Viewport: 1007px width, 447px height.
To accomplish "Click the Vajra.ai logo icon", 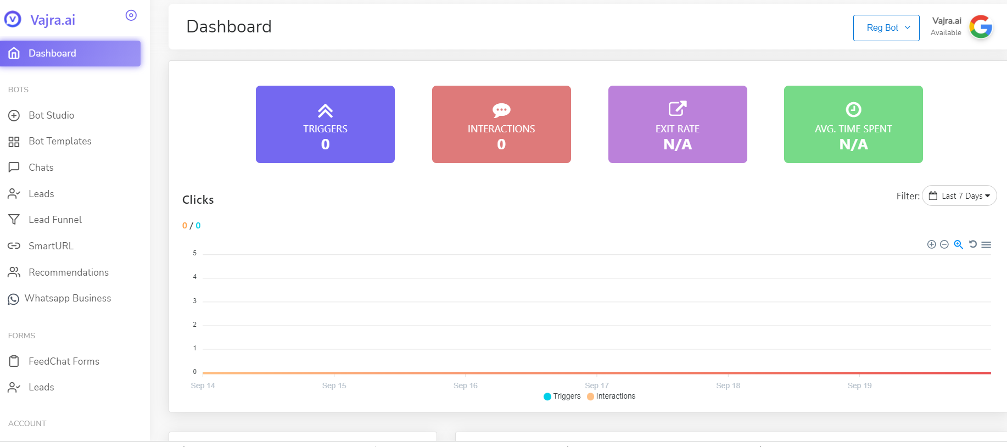I will pos(13,20).
